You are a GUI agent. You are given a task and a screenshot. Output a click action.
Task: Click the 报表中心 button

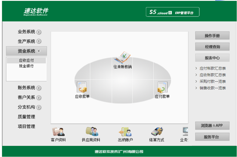pyautogui.click(x=212, y=58)
